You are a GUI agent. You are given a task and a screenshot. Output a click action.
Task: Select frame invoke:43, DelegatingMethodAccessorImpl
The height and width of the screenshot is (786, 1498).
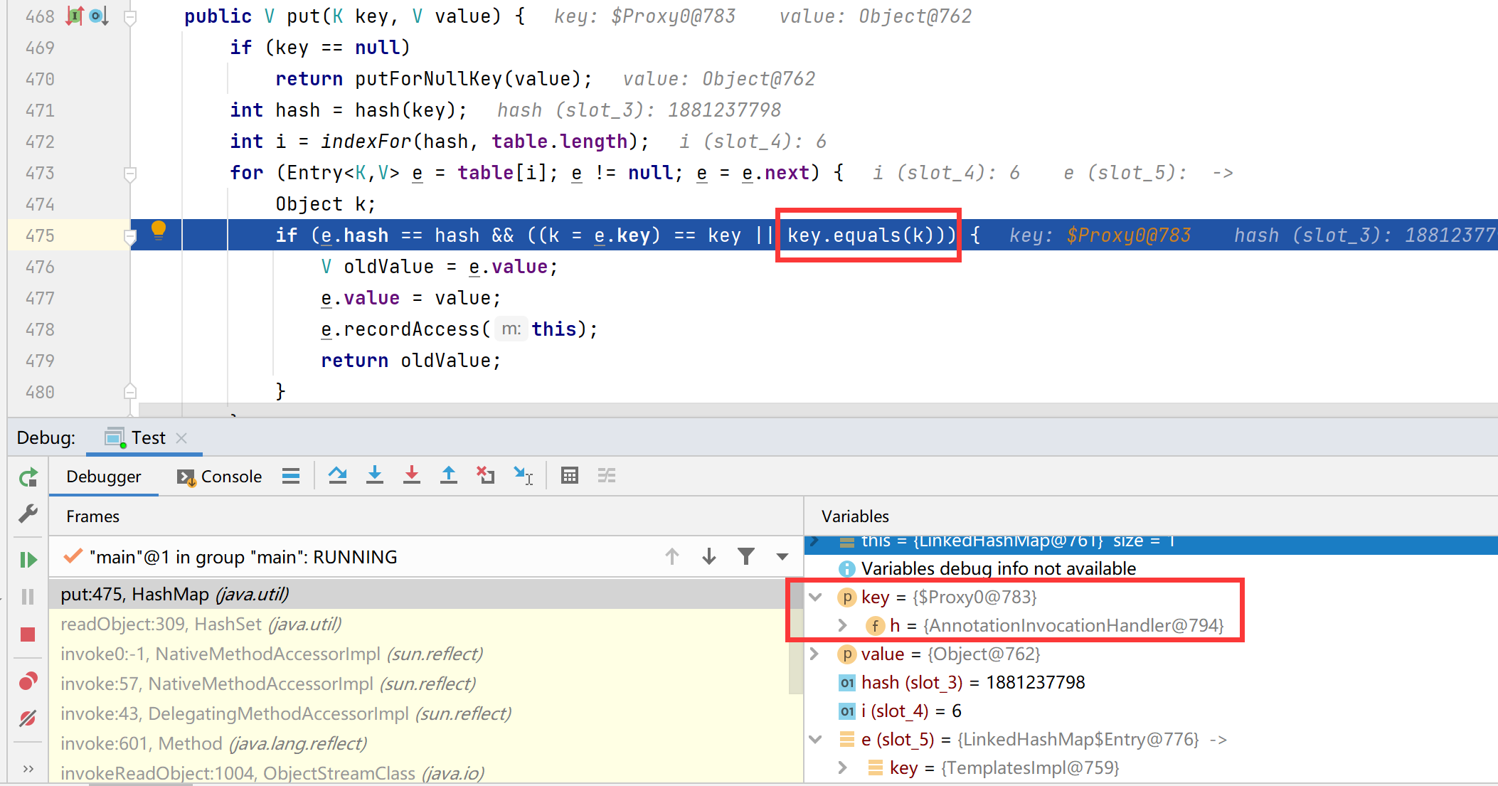(418, 714)
